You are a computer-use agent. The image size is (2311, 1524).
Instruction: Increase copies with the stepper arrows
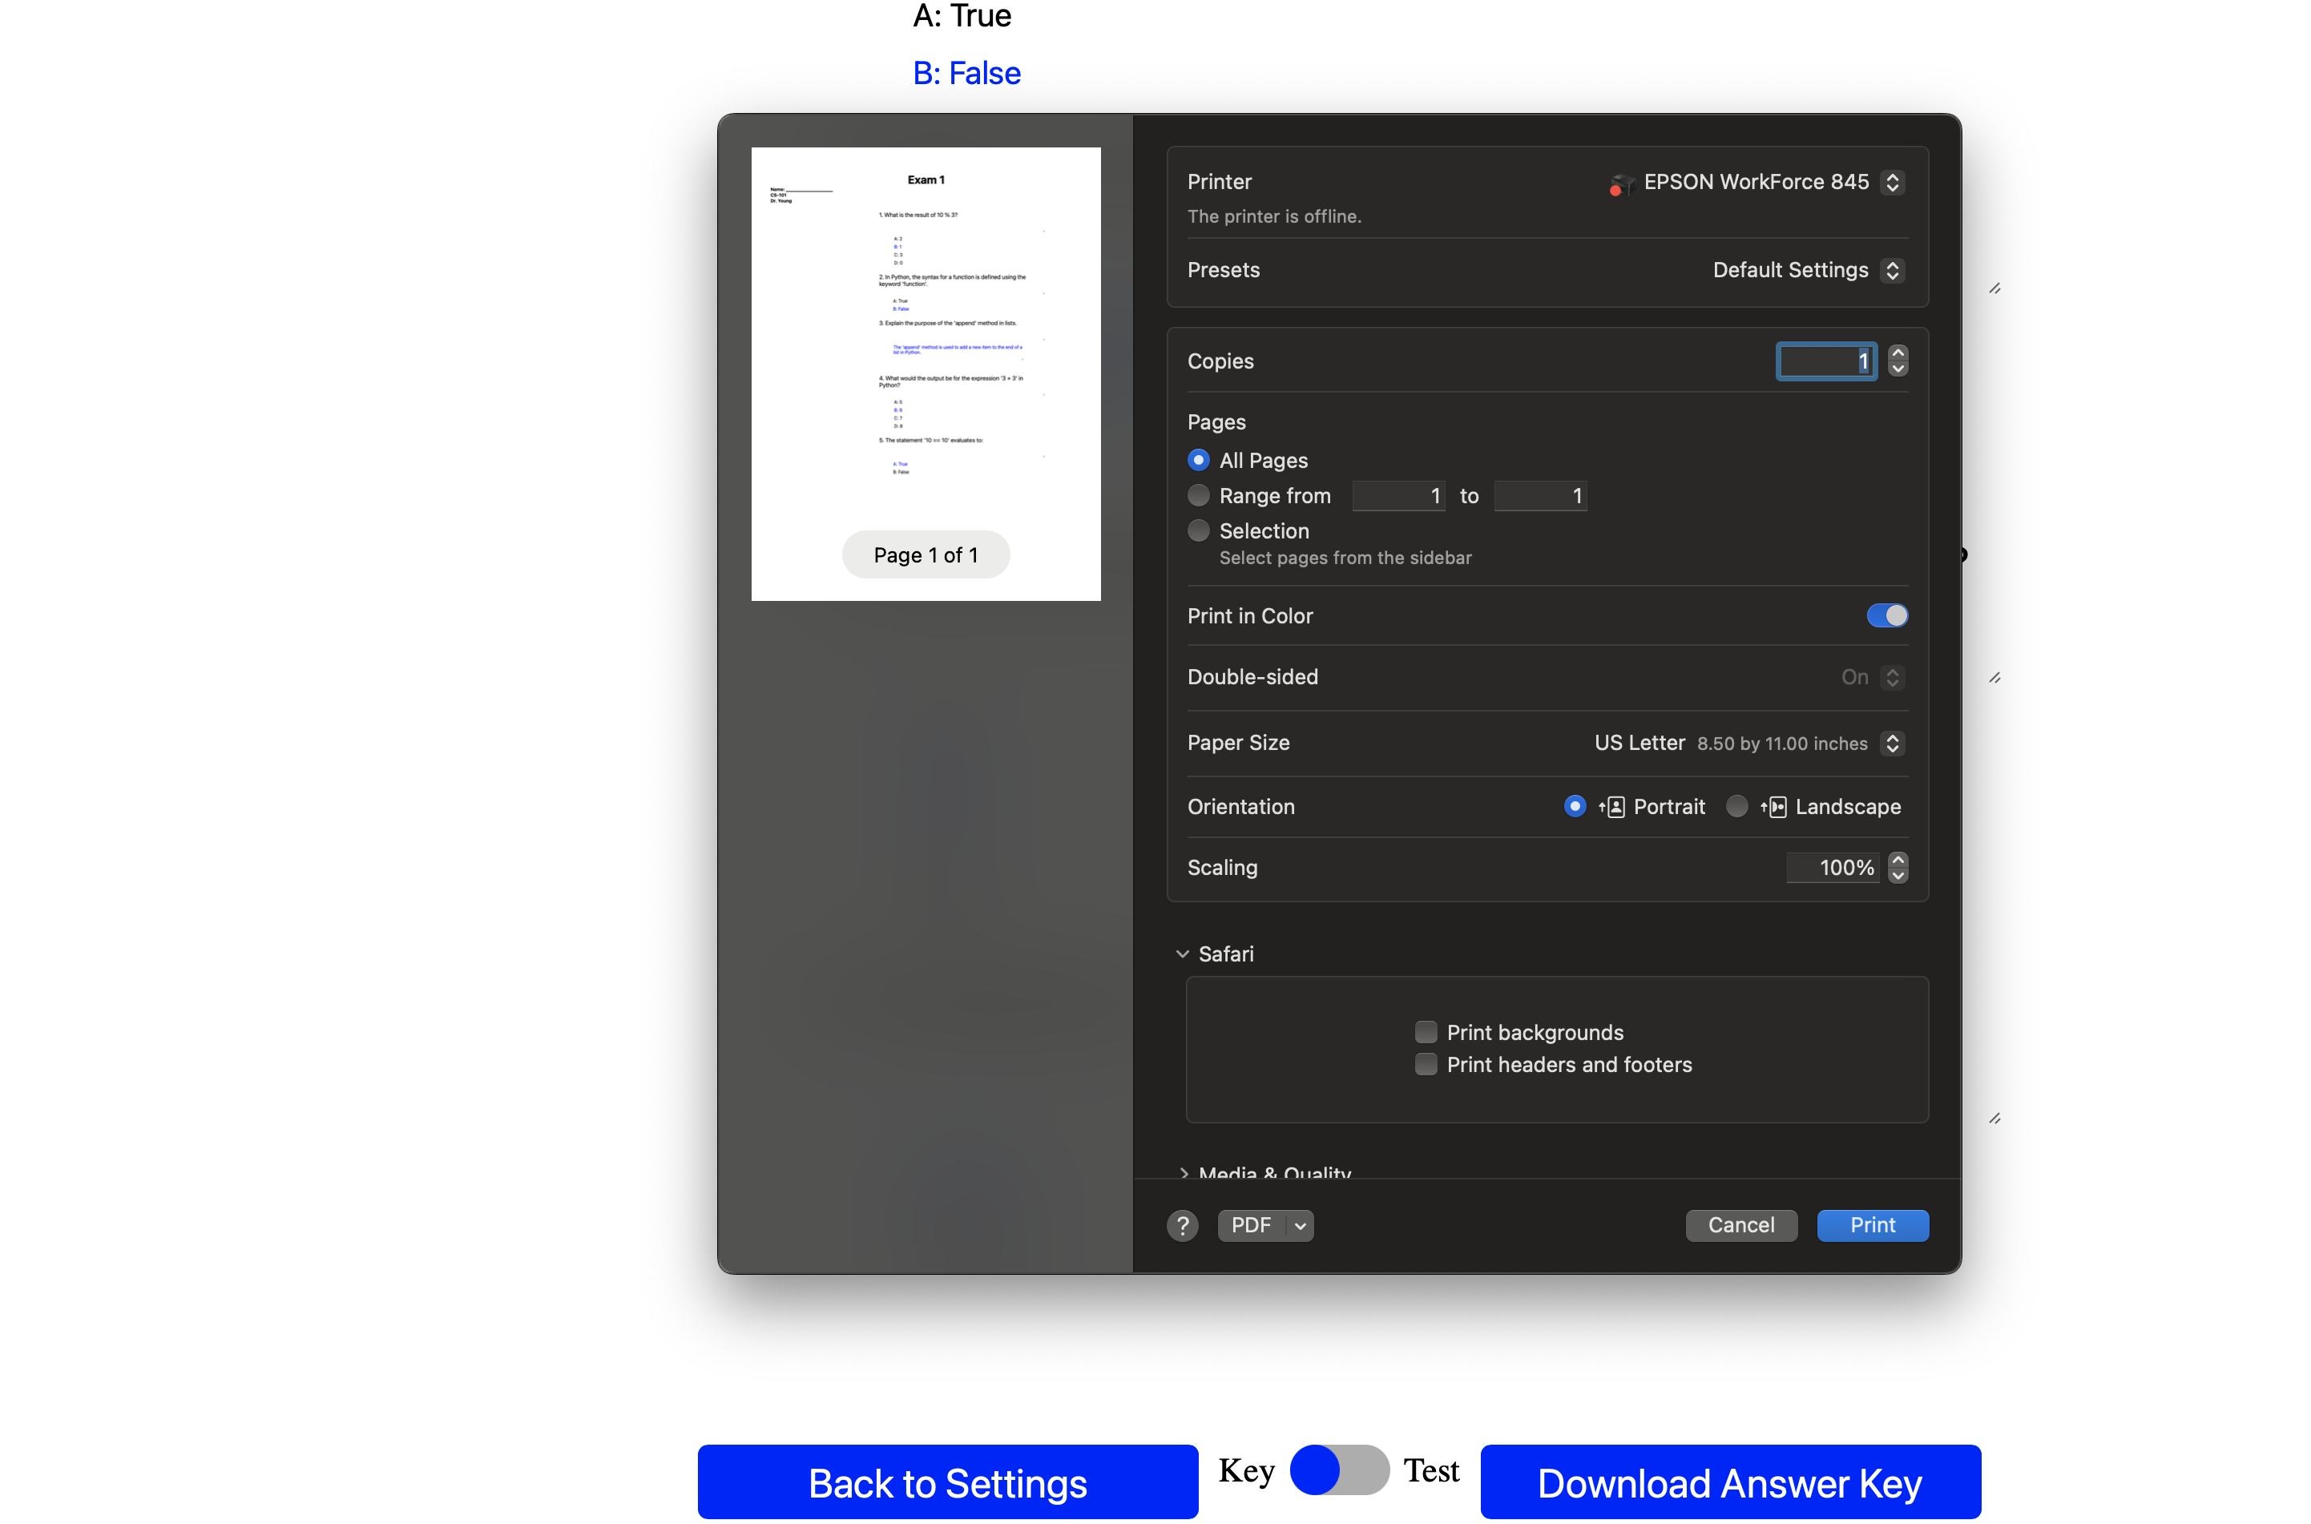(1897, 353)
